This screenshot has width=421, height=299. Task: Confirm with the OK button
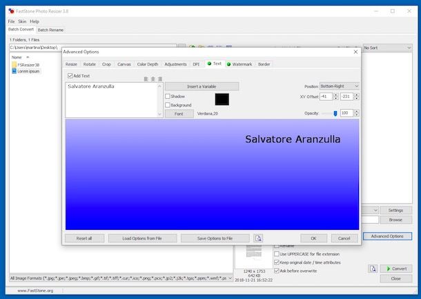point(313,238)
